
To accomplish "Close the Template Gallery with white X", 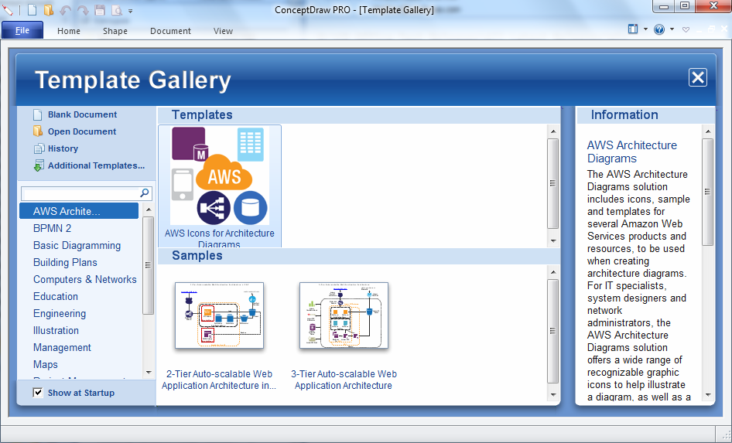I will point(697,77).
